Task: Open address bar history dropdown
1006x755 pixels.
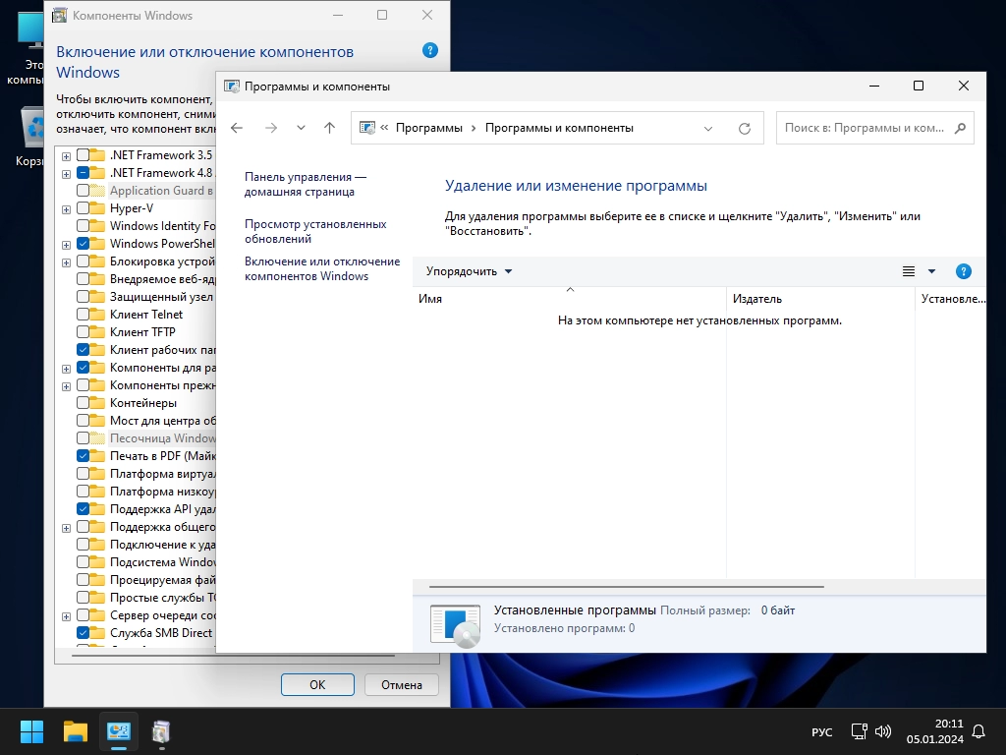Action: click(x=707, y=129)
